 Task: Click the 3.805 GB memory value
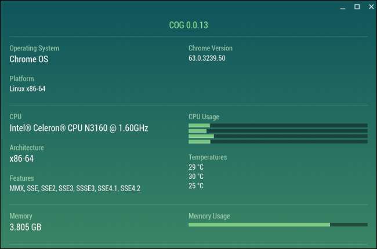(x=26, y=227)
